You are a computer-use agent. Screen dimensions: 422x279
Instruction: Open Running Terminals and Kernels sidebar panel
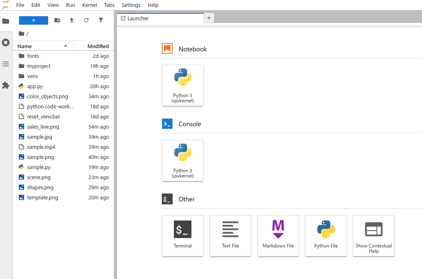pos(6,42)
